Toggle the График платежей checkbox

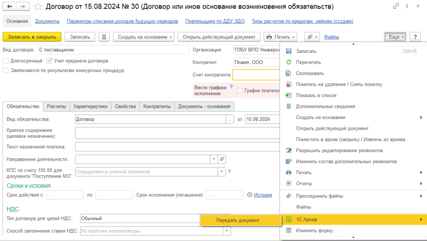click(240, 90)
